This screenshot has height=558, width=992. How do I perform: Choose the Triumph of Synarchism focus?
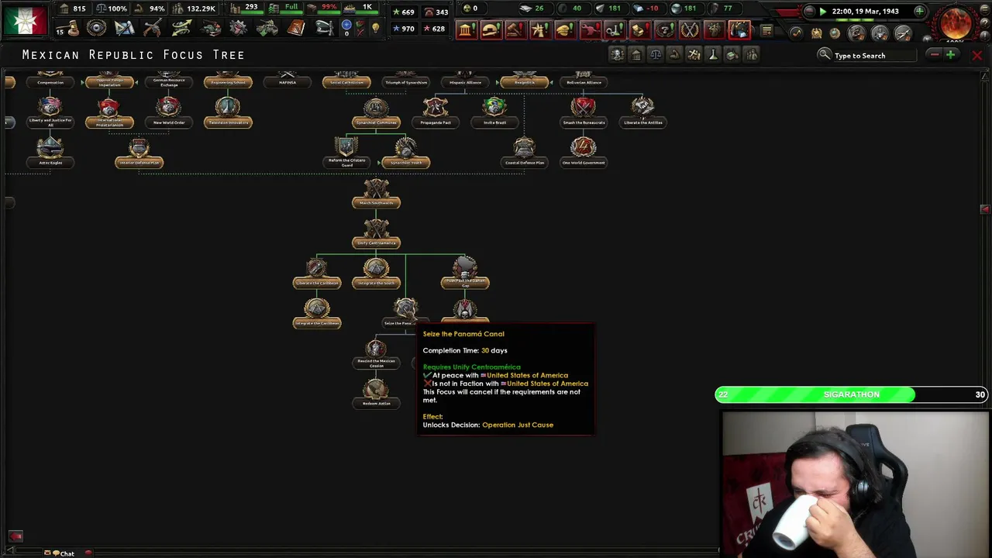pos(405,81)
